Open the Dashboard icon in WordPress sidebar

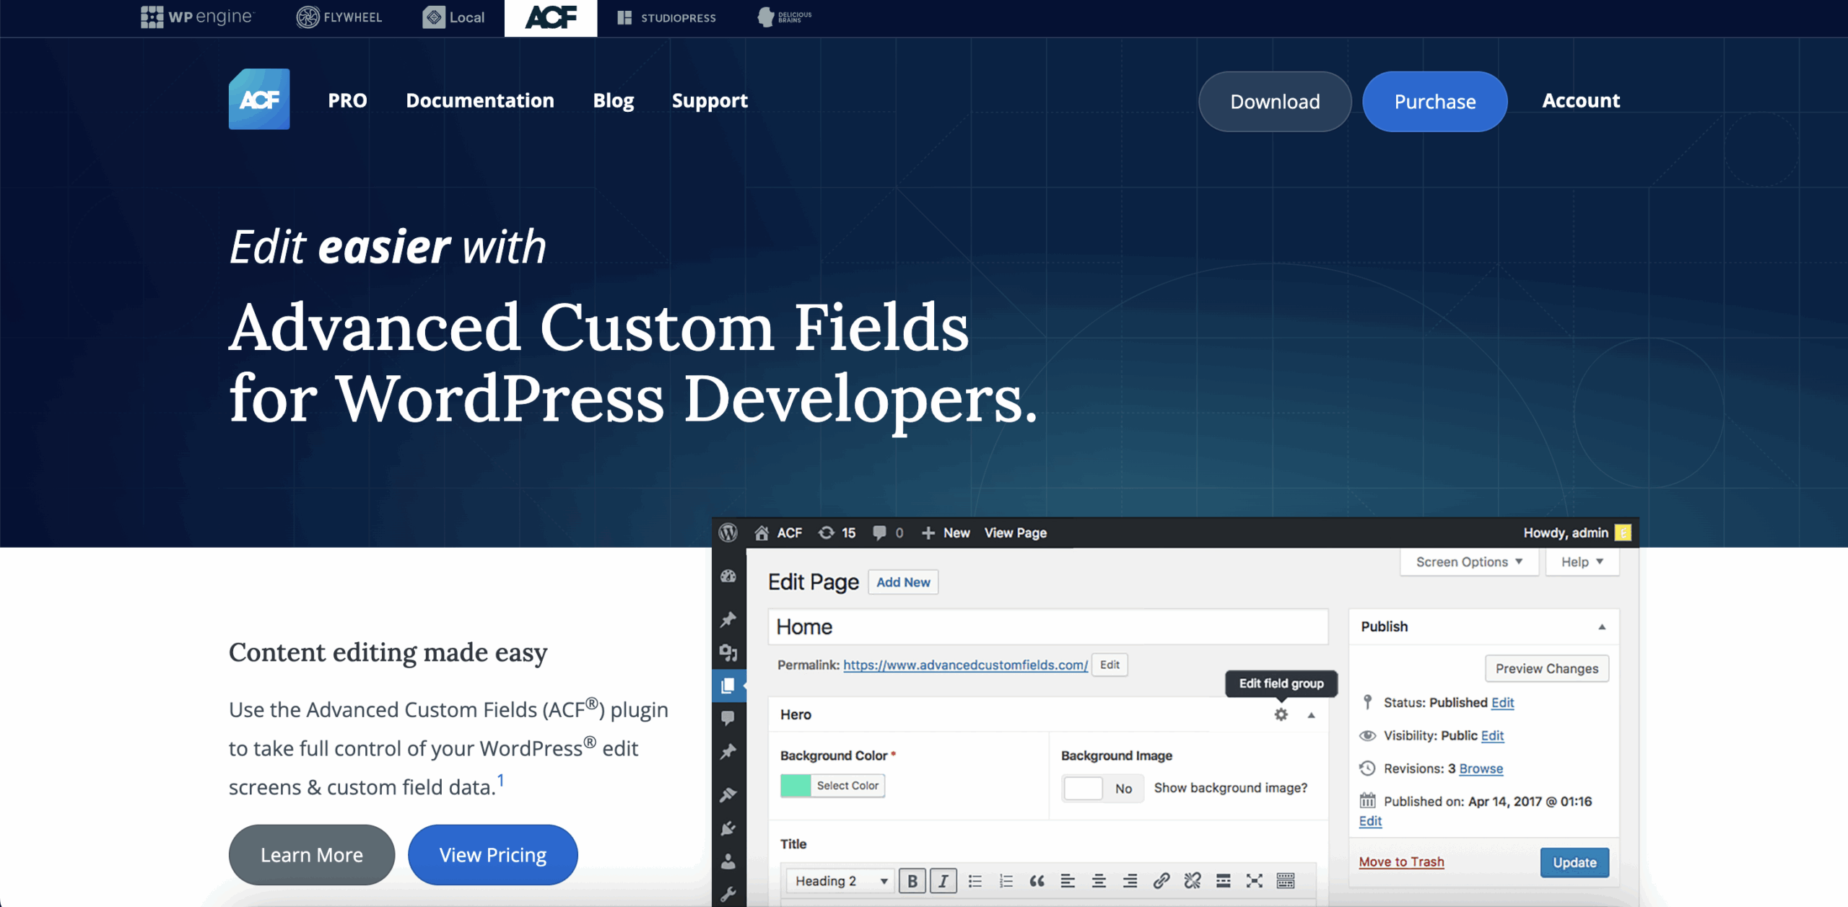(728, 576)
